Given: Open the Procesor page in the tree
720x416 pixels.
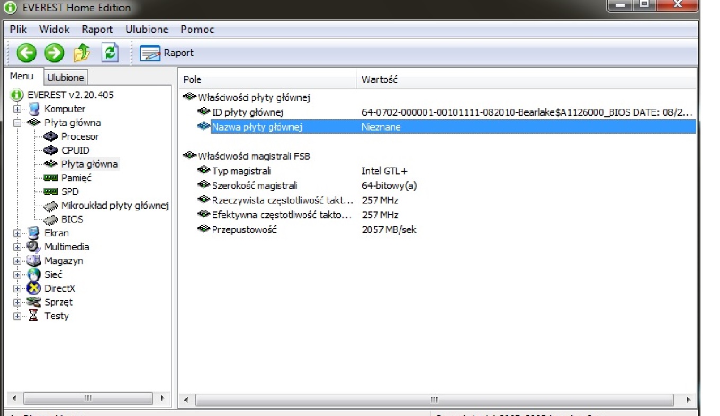Looking at the screenshot, I should point(80,136).
